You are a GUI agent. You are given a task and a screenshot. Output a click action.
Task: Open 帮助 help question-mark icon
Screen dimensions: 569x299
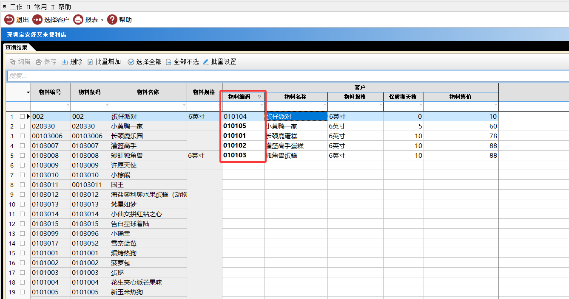pos(112,20)
